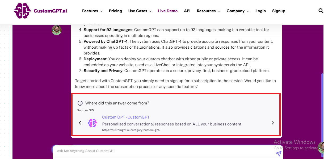Click the paper plane send icon

[279, 154]
